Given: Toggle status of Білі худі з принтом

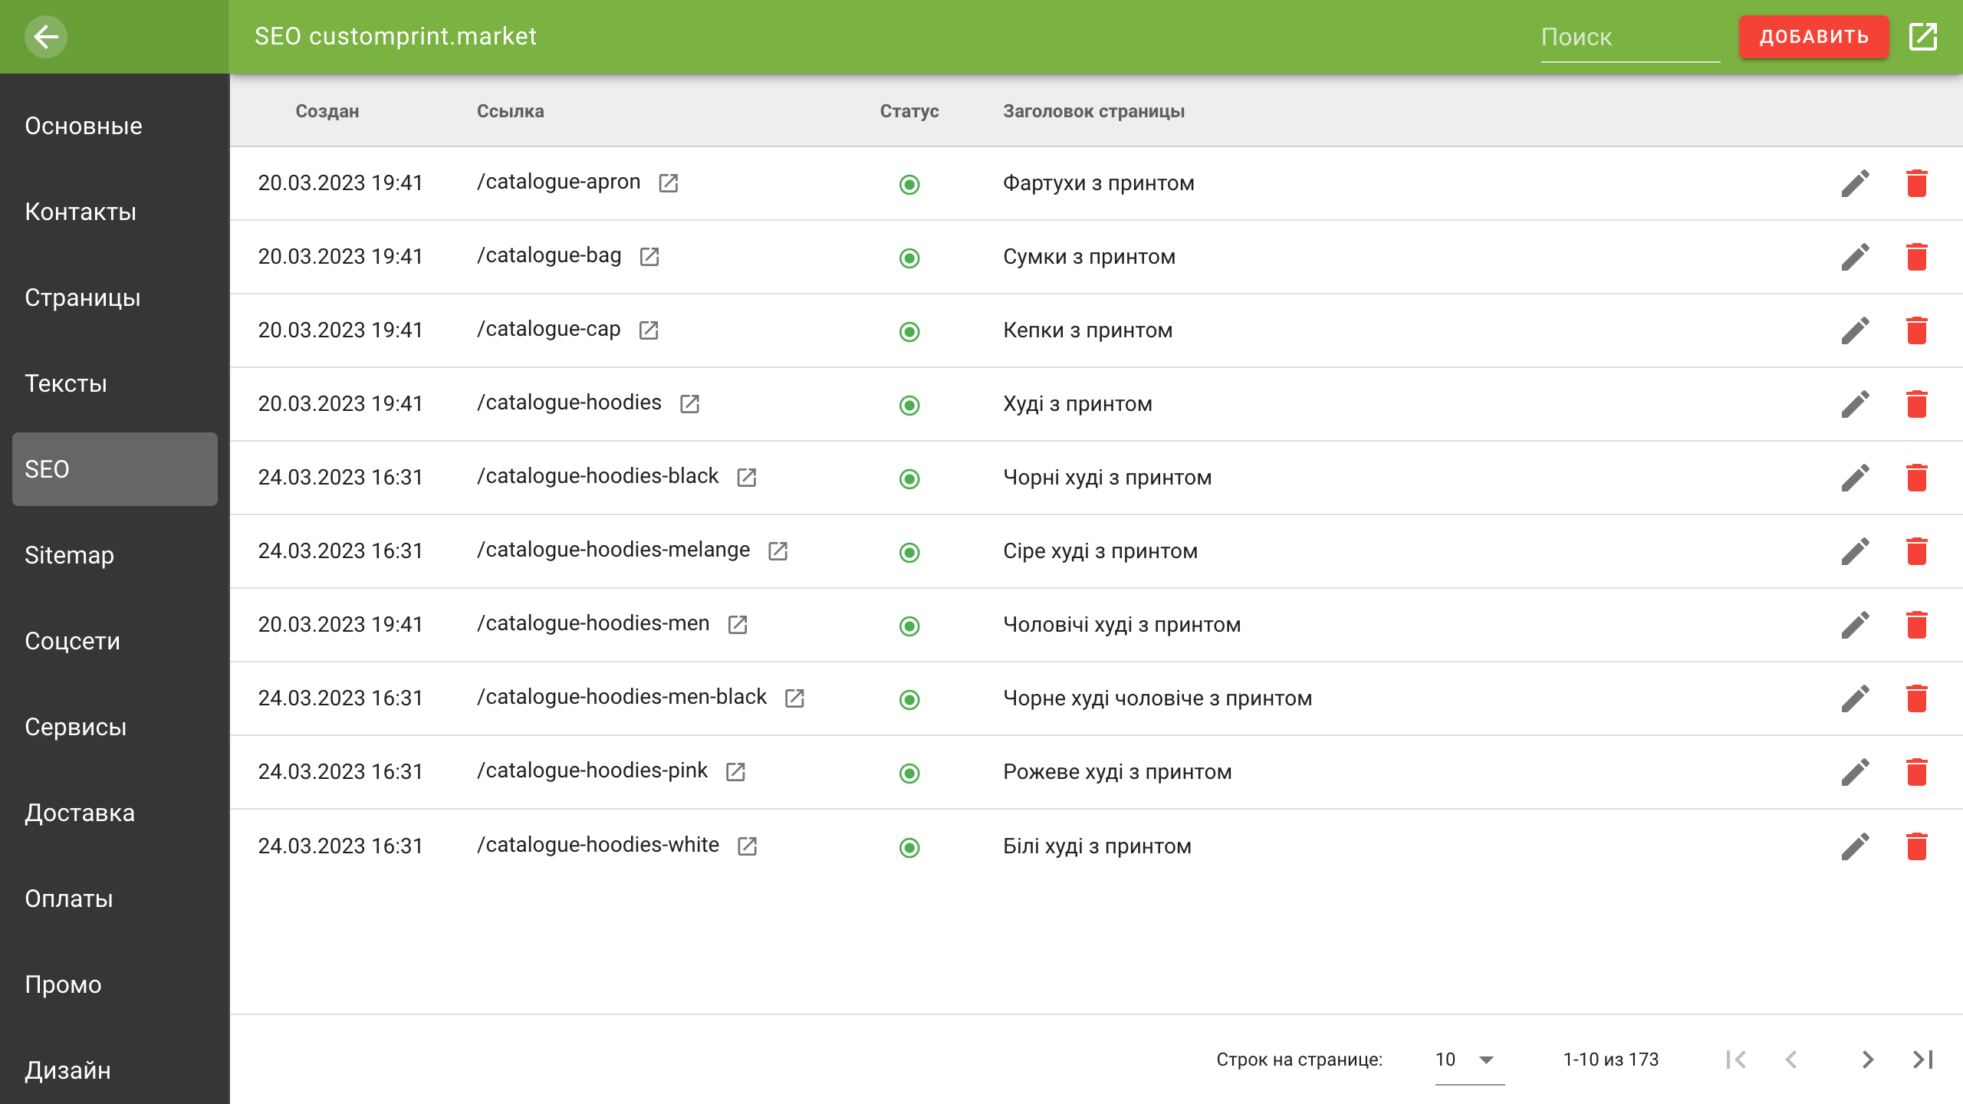Looking at the screenshot, I should coord(909,847).
